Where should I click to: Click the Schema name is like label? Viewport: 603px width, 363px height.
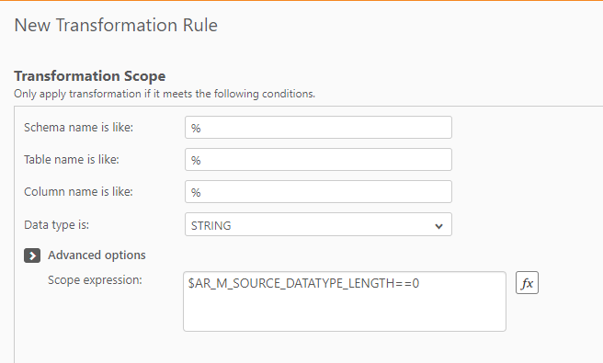78,128
